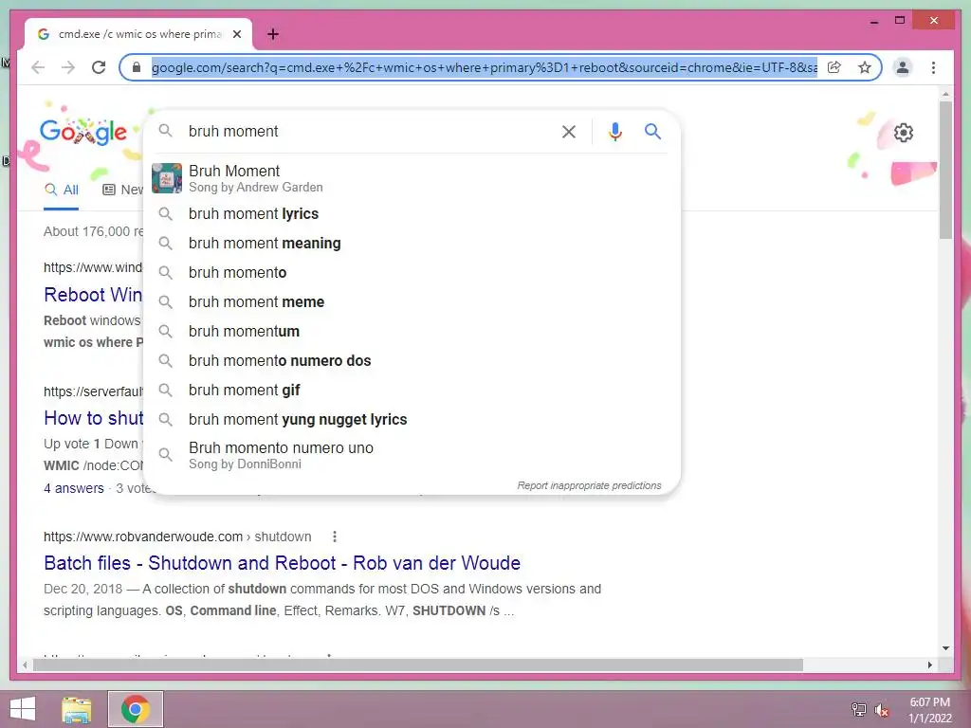This screenshot has height=728, width=971.
Task: Click into the bruh moment search field
Action: [369, 131]
